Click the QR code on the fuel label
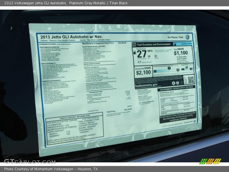This screenshot has height=172, width=229. tap(191, 80)
